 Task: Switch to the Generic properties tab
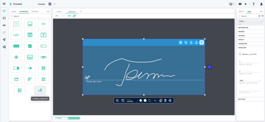click(241, 11)
